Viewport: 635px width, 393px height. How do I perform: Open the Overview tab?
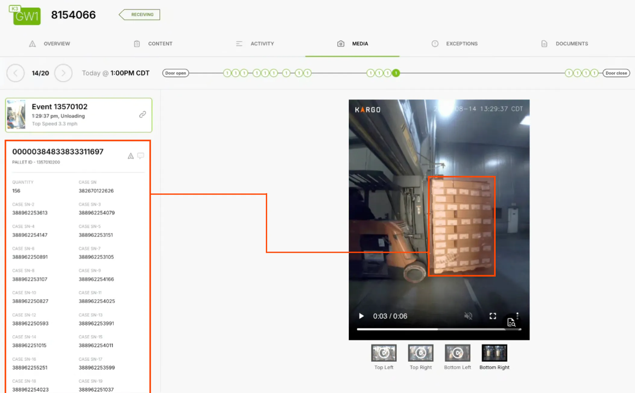click(x=49, y=44)
